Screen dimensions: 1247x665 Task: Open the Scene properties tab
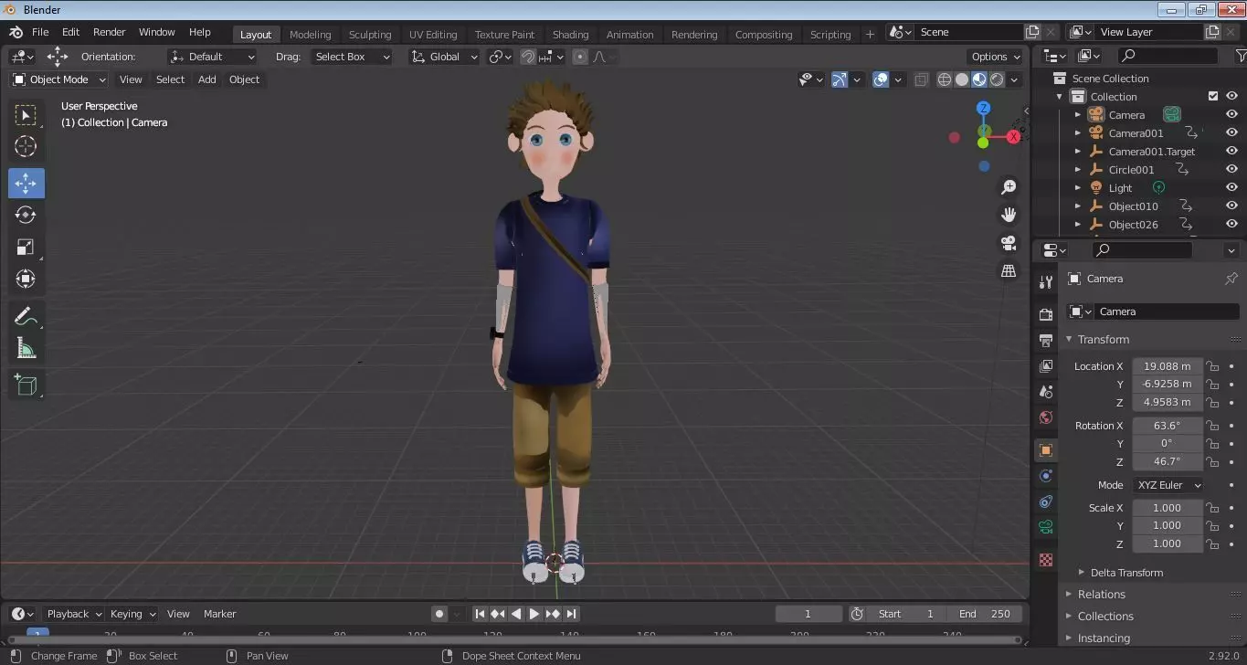click(1046, 391)
